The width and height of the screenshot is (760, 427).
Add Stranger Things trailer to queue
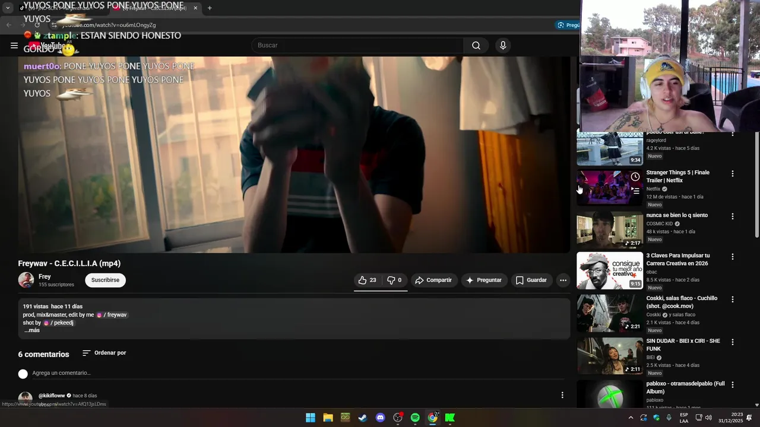coord(636,191)
